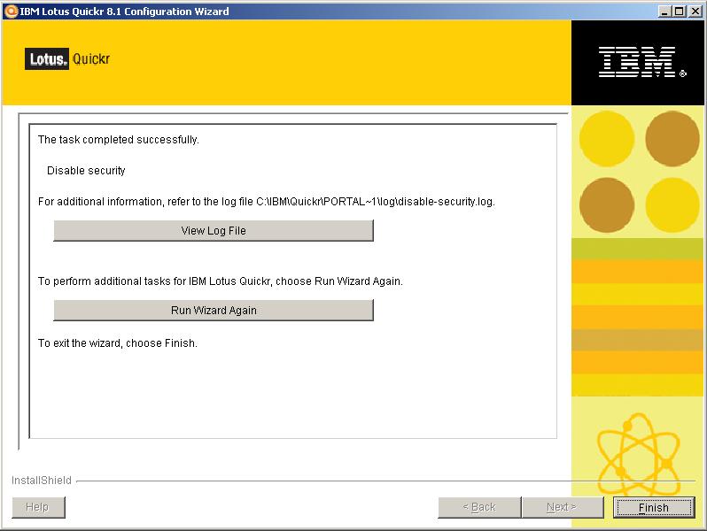This screenshot has height=531, width=707.
Task: Click 'To exit the wizard, choose Finish.' text
Action: (x=118, y=343)
